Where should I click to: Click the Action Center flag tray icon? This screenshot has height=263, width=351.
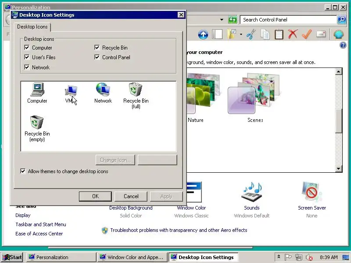pyautogui.click(x=288, y=257)
